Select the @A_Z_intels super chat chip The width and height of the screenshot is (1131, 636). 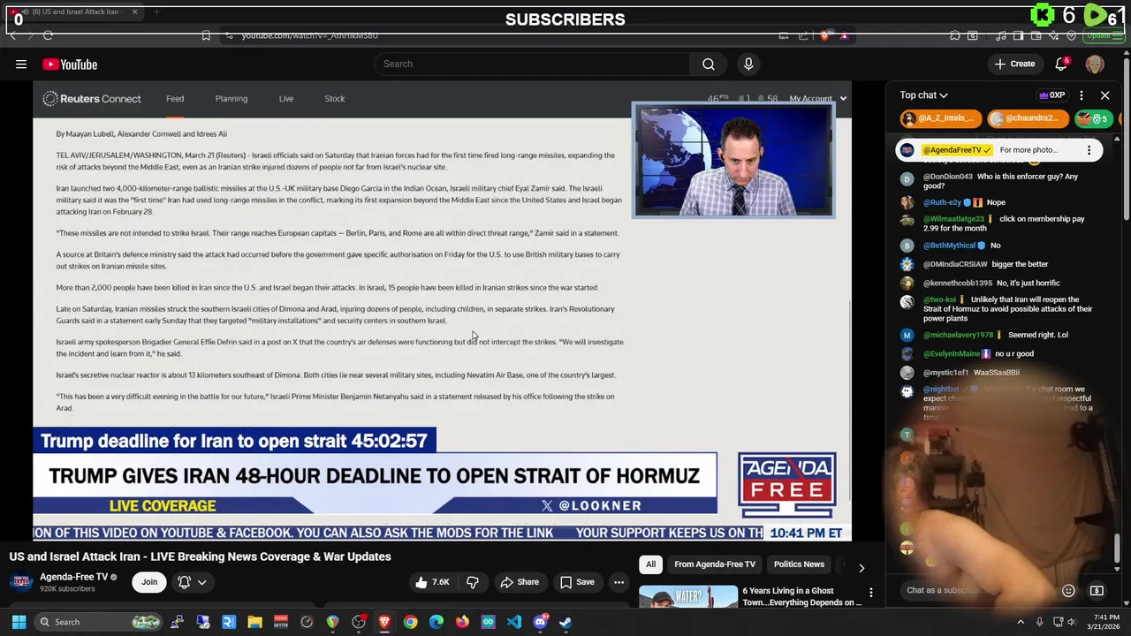[x=941, y=118]
